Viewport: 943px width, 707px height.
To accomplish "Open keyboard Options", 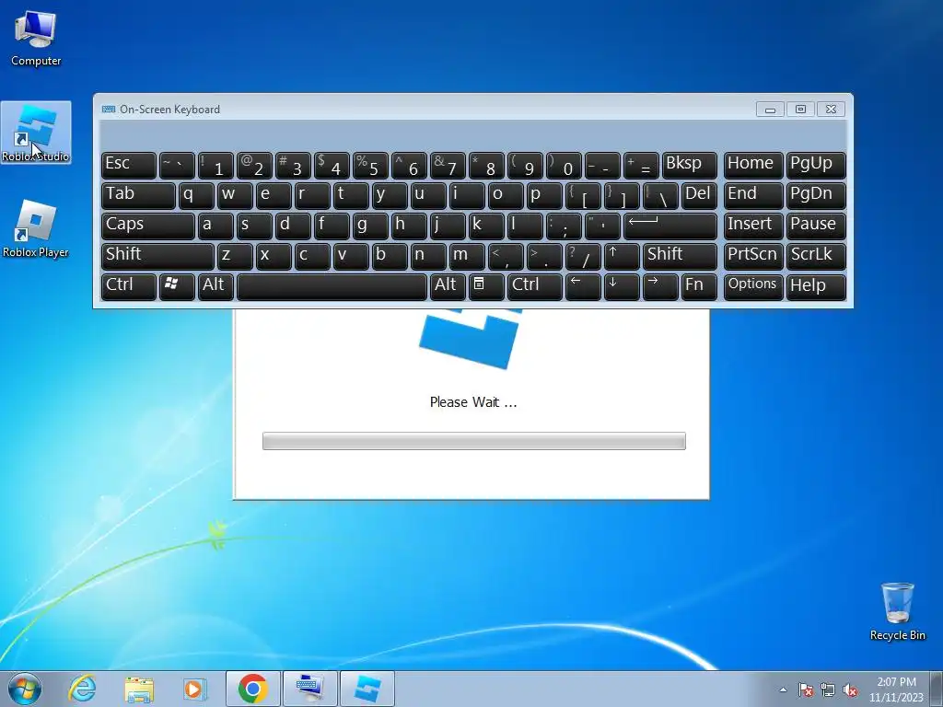I will [x=753, y=285].
